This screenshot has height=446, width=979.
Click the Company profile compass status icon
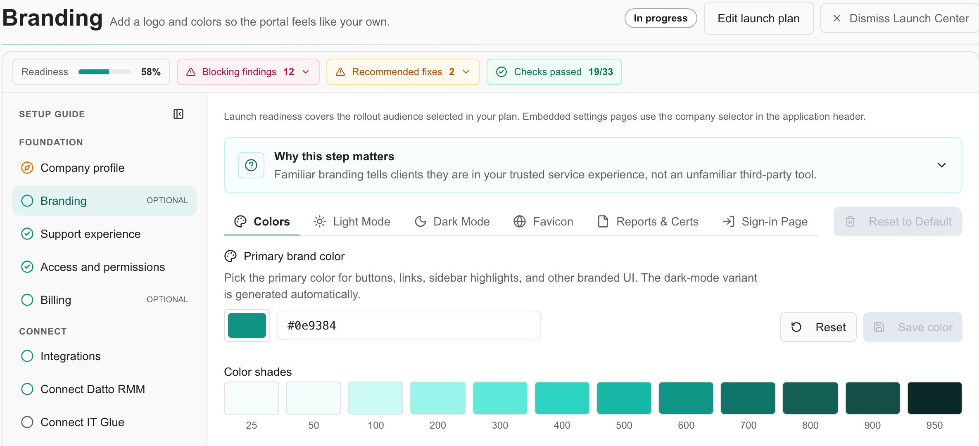tap(27, 168)
